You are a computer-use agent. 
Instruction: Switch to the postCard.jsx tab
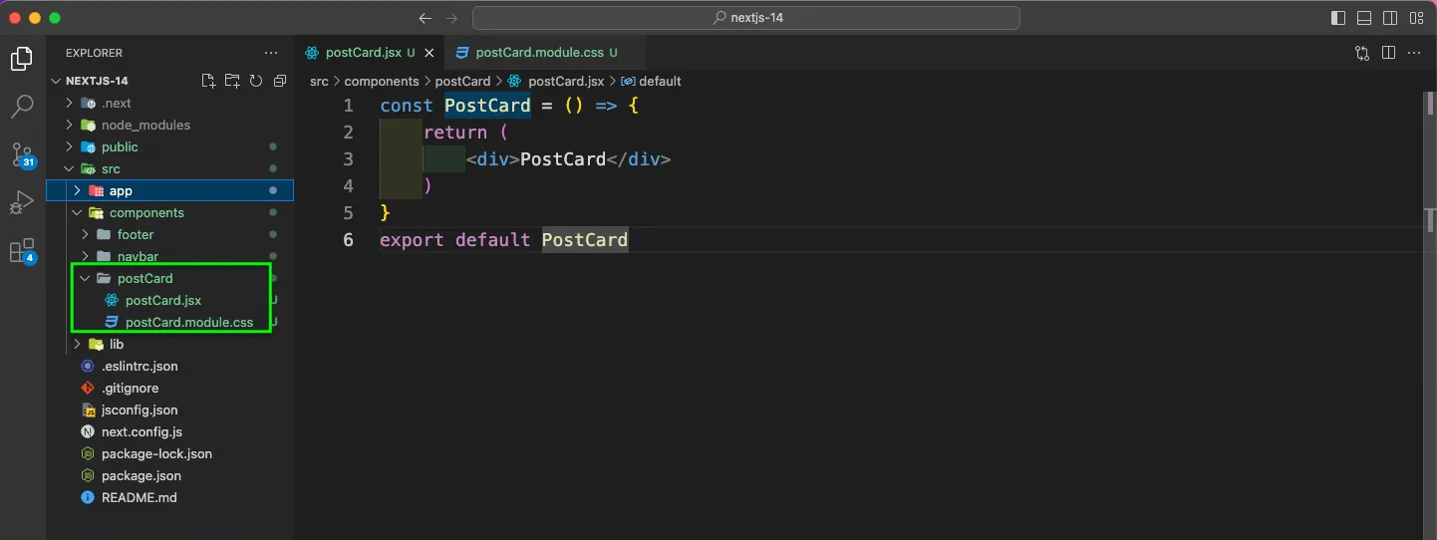(370, 53)
